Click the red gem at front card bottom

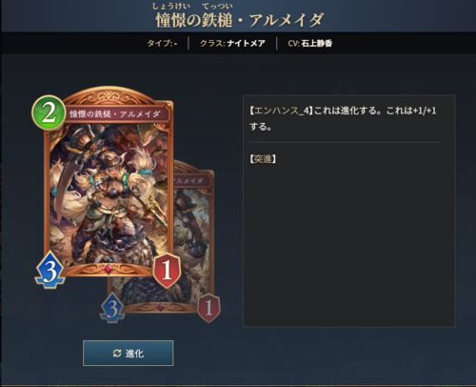tap(109, 269)
